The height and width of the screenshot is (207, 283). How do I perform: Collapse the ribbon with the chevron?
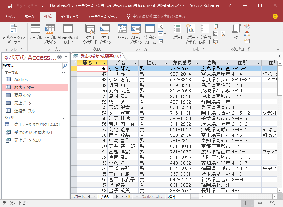278,49
